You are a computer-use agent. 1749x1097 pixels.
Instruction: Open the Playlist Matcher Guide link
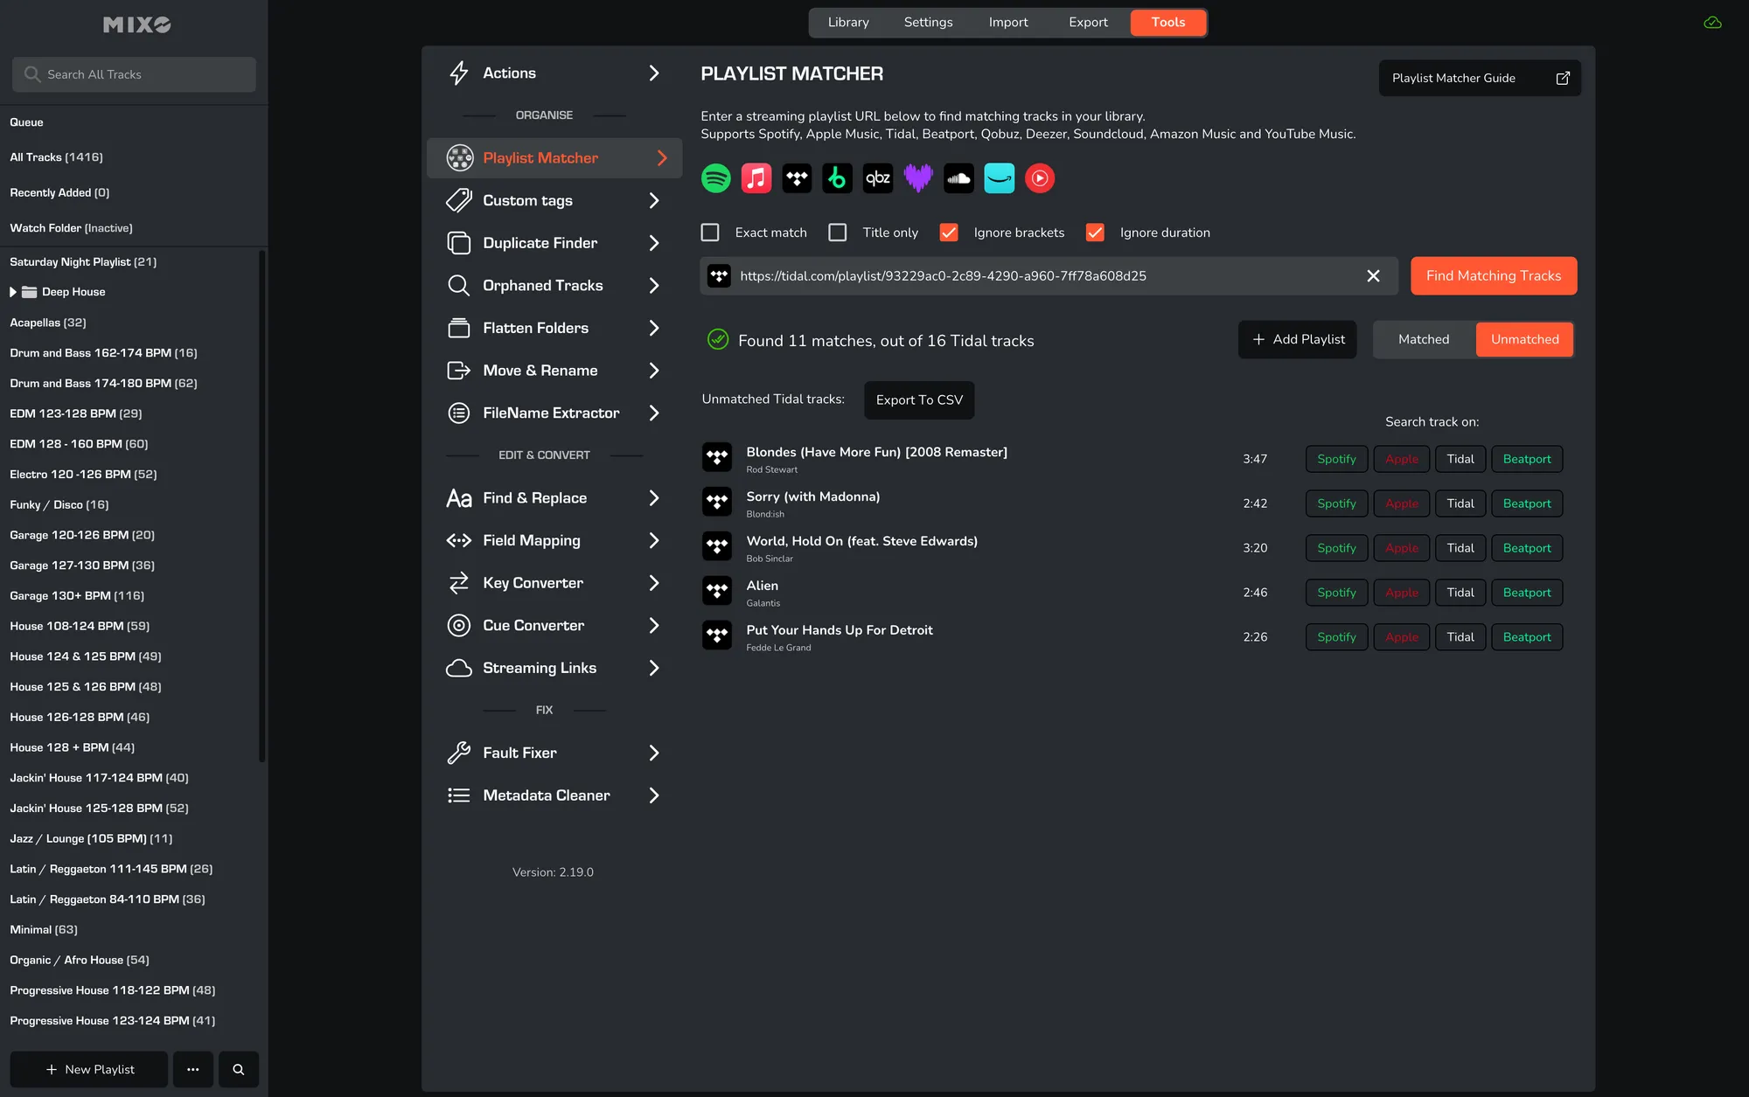click(x=1480, y=78)
